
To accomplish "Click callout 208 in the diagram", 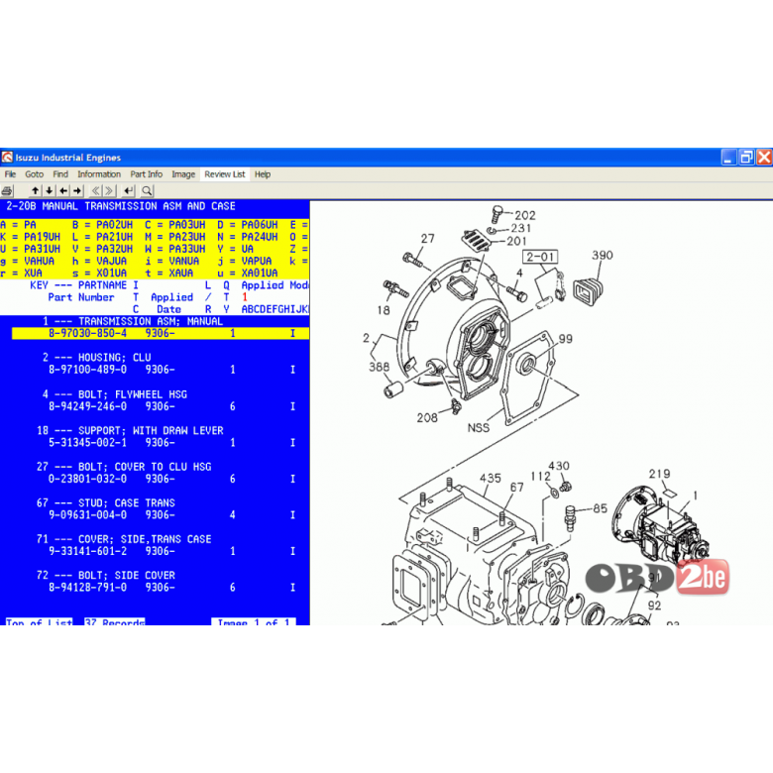I will pos(427,418).
